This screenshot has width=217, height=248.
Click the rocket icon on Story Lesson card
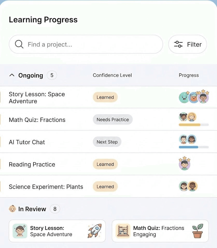click(x=94, y=231)
